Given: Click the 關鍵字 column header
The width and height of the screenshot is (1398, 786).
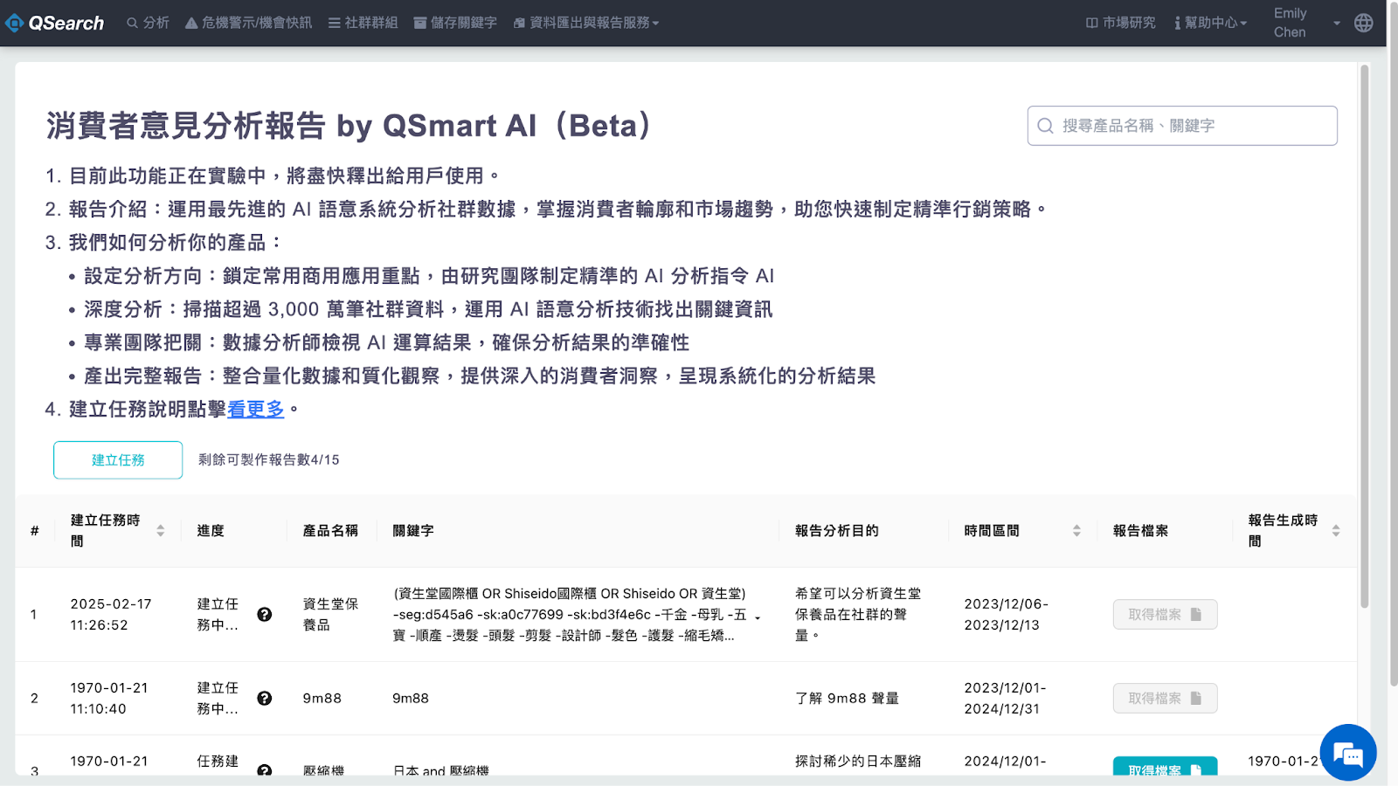Looking at the screenshot, I should [413, 531].
